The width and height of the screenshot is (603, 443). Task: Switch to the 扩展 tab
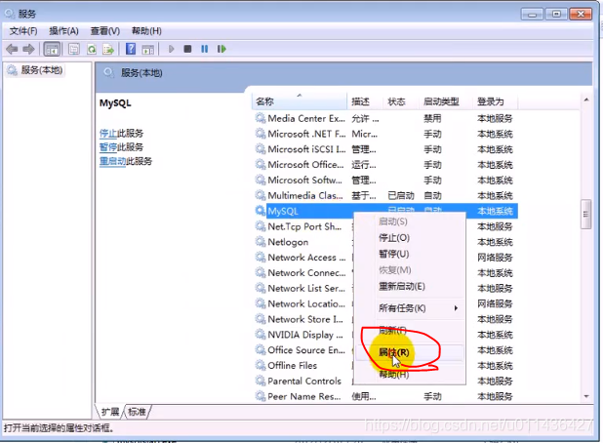(x=110, y=412)
